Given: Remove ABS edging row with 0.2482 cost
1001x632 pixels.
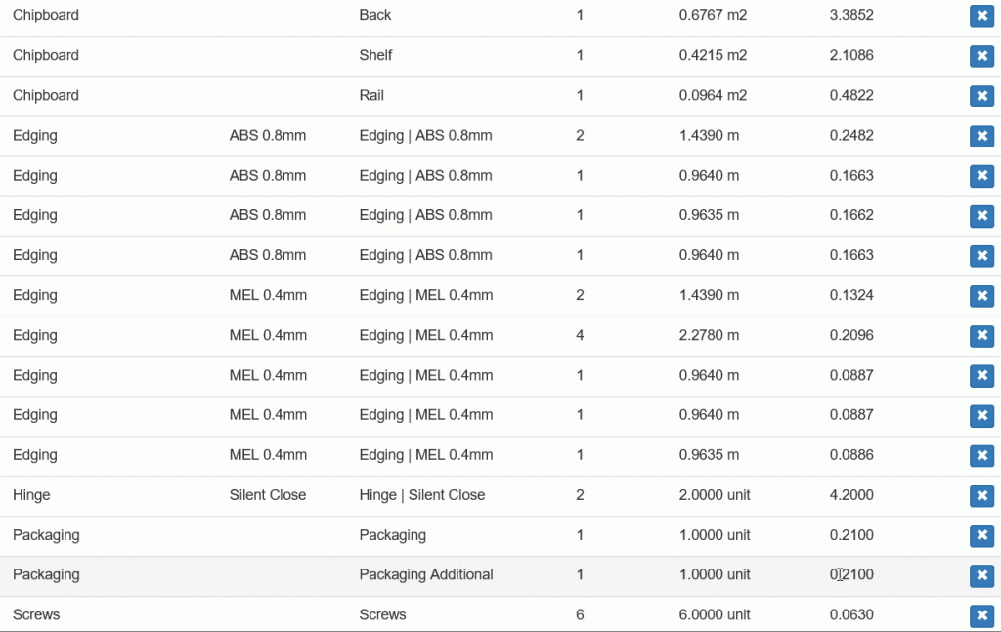Looking at the screenshot, I should (981, 136).
